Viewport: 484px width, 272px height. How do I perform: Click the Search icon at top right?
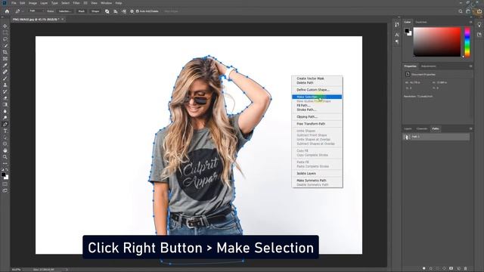(x=461, y=11)
